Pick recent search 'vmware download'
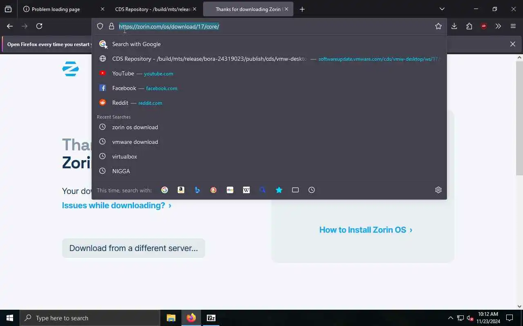This screenshot has height=326, width=523. (269, 142)
